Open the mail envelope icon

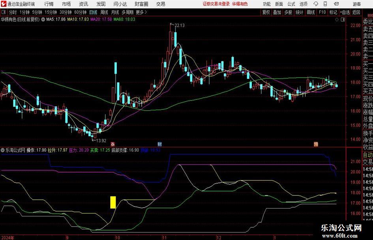coord(336,4)
